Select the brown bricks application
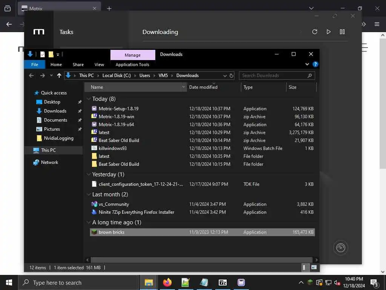Screen dimensions: 386x290 [x=202, y=232]
